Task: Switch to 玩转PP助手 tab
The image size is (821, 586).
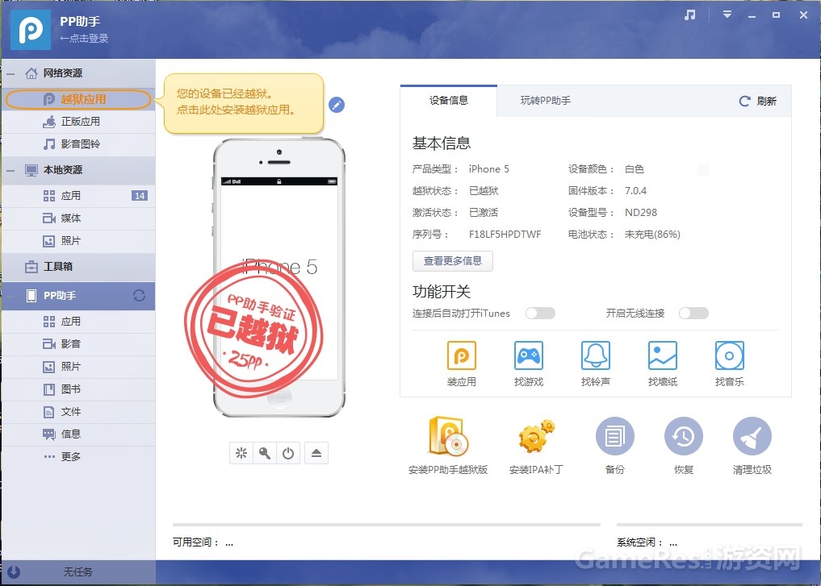Action: (546, 101)
